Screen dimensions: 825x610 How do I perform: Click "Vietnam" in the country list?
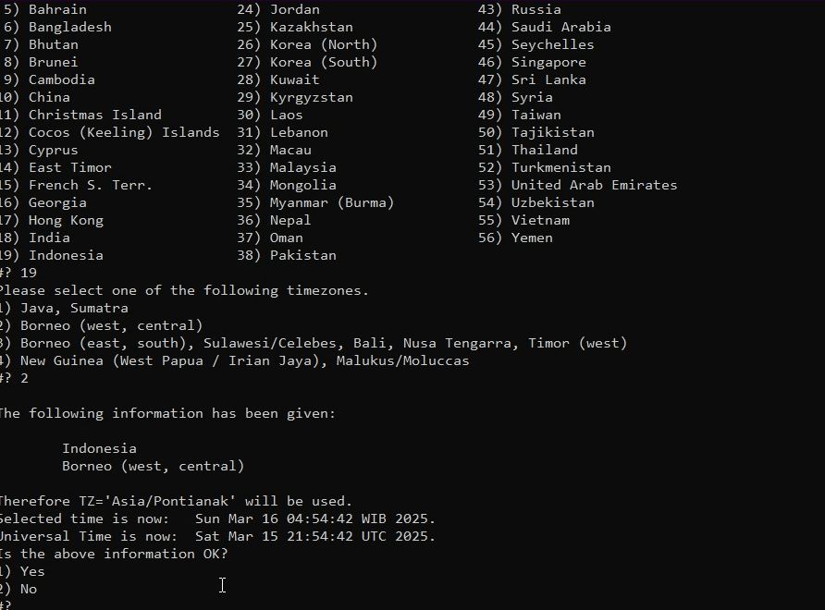coord(540,220)
